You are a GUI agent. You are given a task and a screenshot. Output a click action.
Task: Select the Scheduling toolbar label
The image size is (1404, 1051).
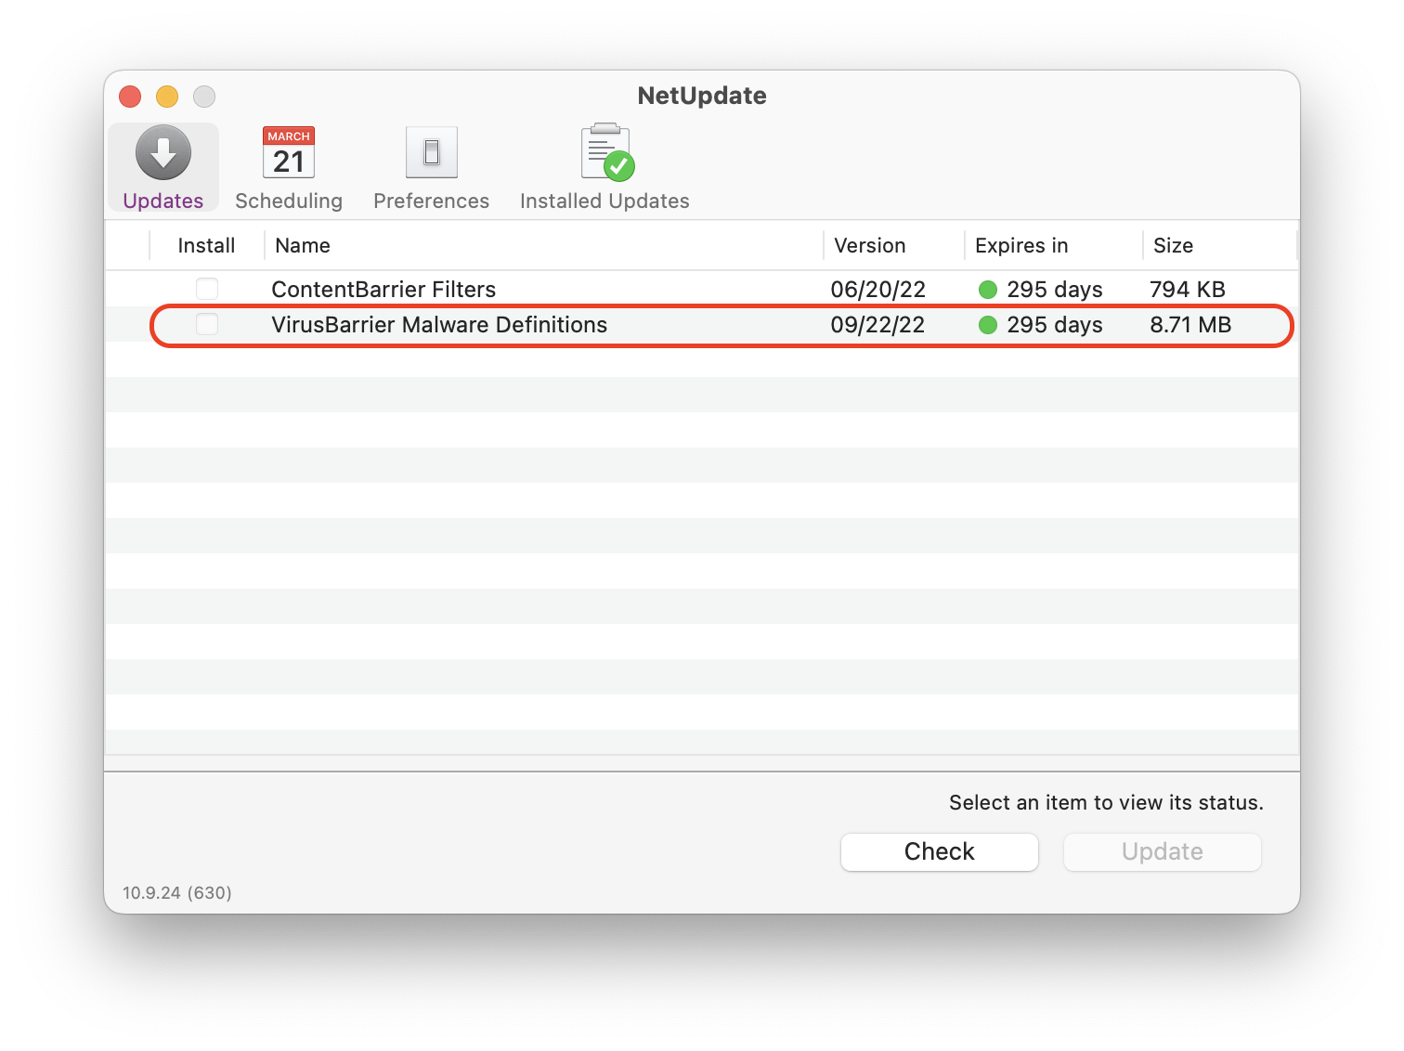[289, 201]
